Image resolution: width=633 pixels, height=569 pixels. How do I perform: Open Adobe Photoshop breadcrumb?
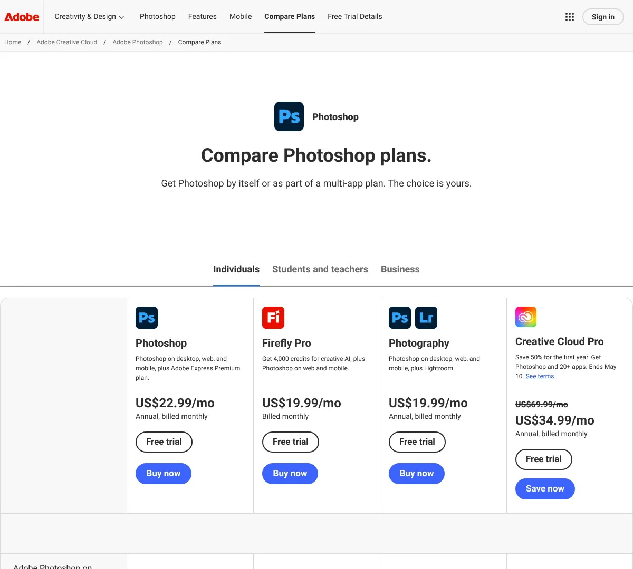pos(138,42)
